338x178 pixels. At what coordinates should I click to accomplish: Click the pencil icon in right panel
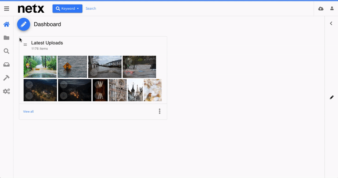tap(332, 97)
